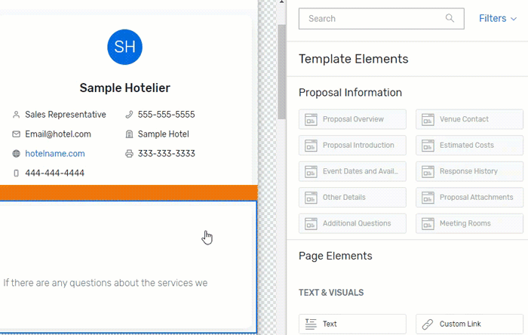Click the Proposal Introduction element icon
The height and width of the screenshot is (335, 528).
coord(311,146)
